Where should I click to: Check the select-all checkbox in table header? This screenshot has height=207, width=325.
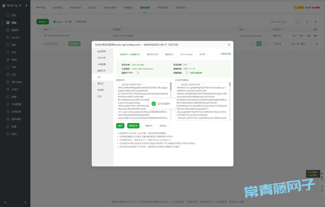pyautogui.click(x=39, y=29)
